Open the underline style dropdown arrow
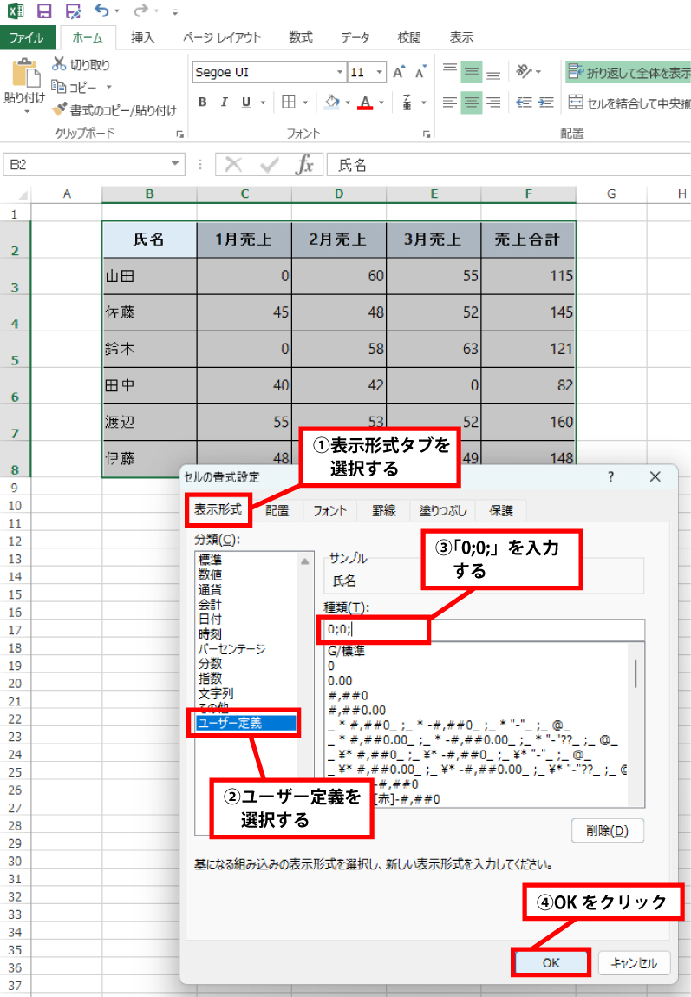Screen dimensions: 691x997 (x=263, y=102)
